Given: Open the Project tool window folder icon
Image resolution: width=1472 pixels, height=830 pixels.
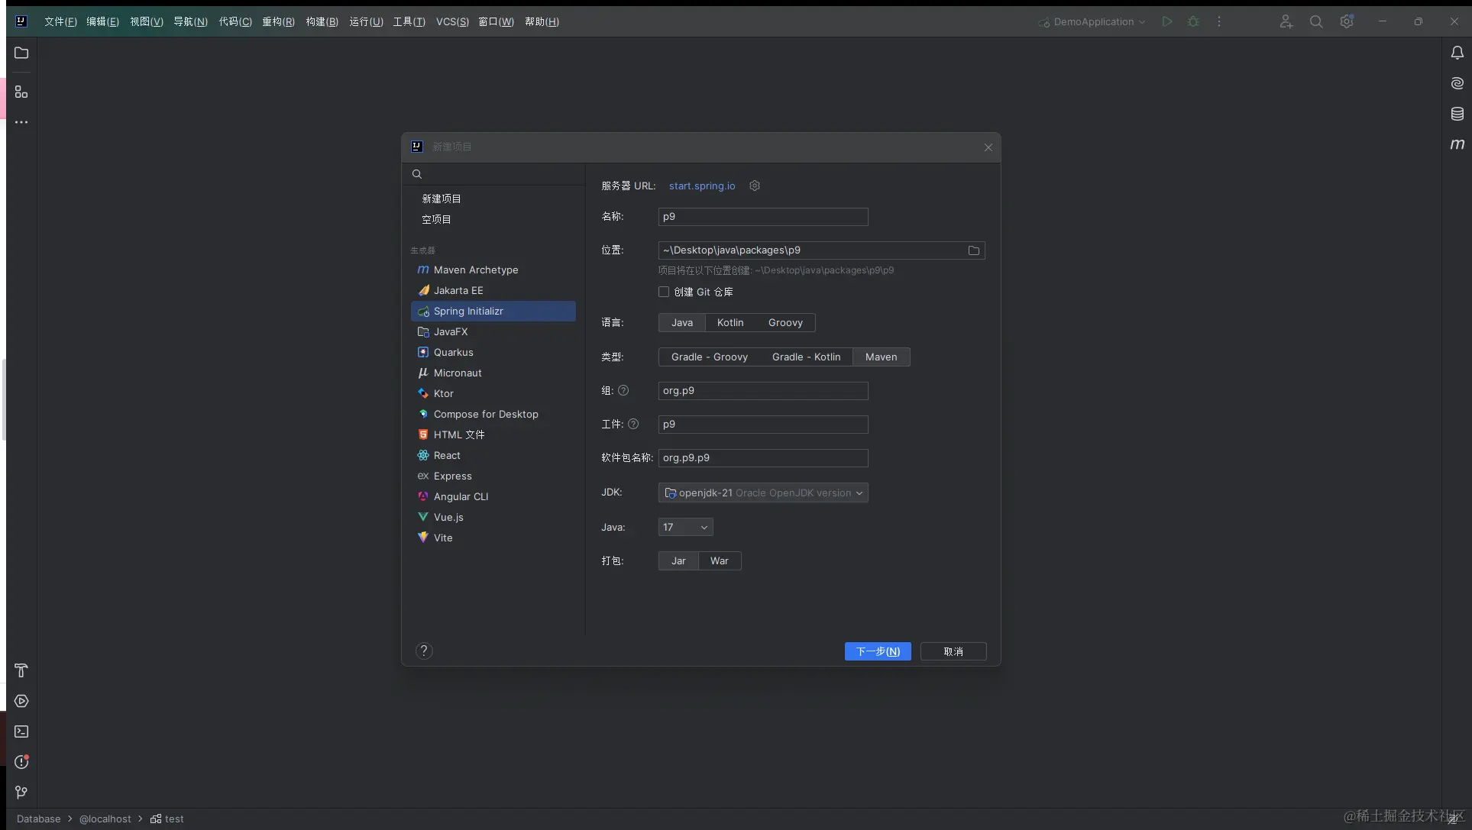Looking at the screenshot, I should tap(21, 53).
